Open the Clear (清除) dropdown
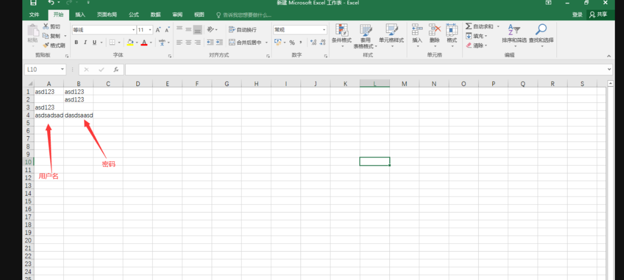624x280 pixels. tap(476, 45)
